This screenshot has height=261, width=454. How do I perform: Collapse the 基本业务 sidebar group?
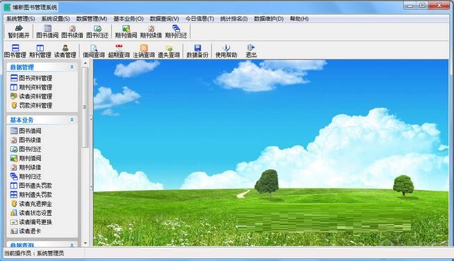(72, 120)
